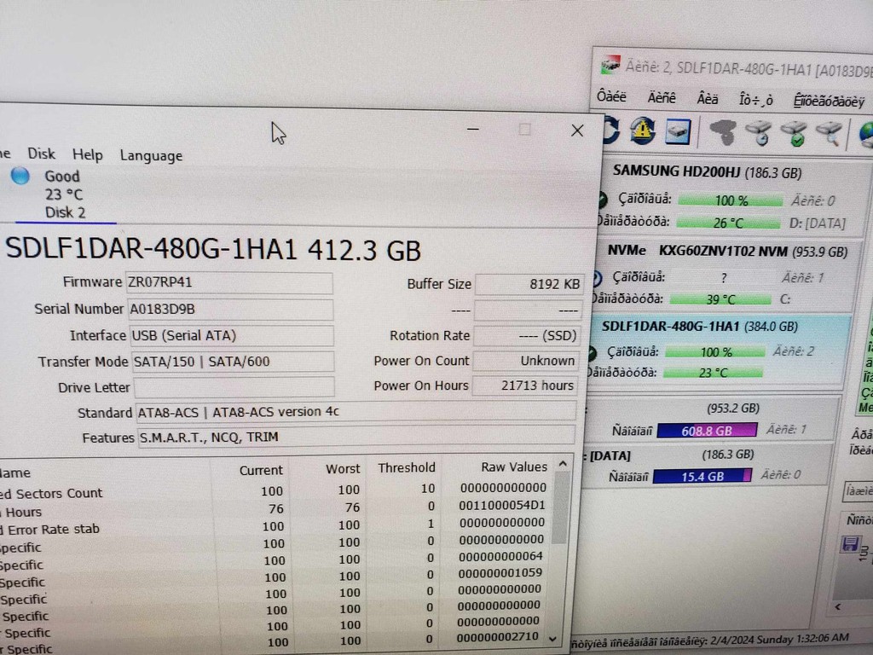
Task: Click the Rotation Rate value ---- (SSD)
Action: point(527,335)
